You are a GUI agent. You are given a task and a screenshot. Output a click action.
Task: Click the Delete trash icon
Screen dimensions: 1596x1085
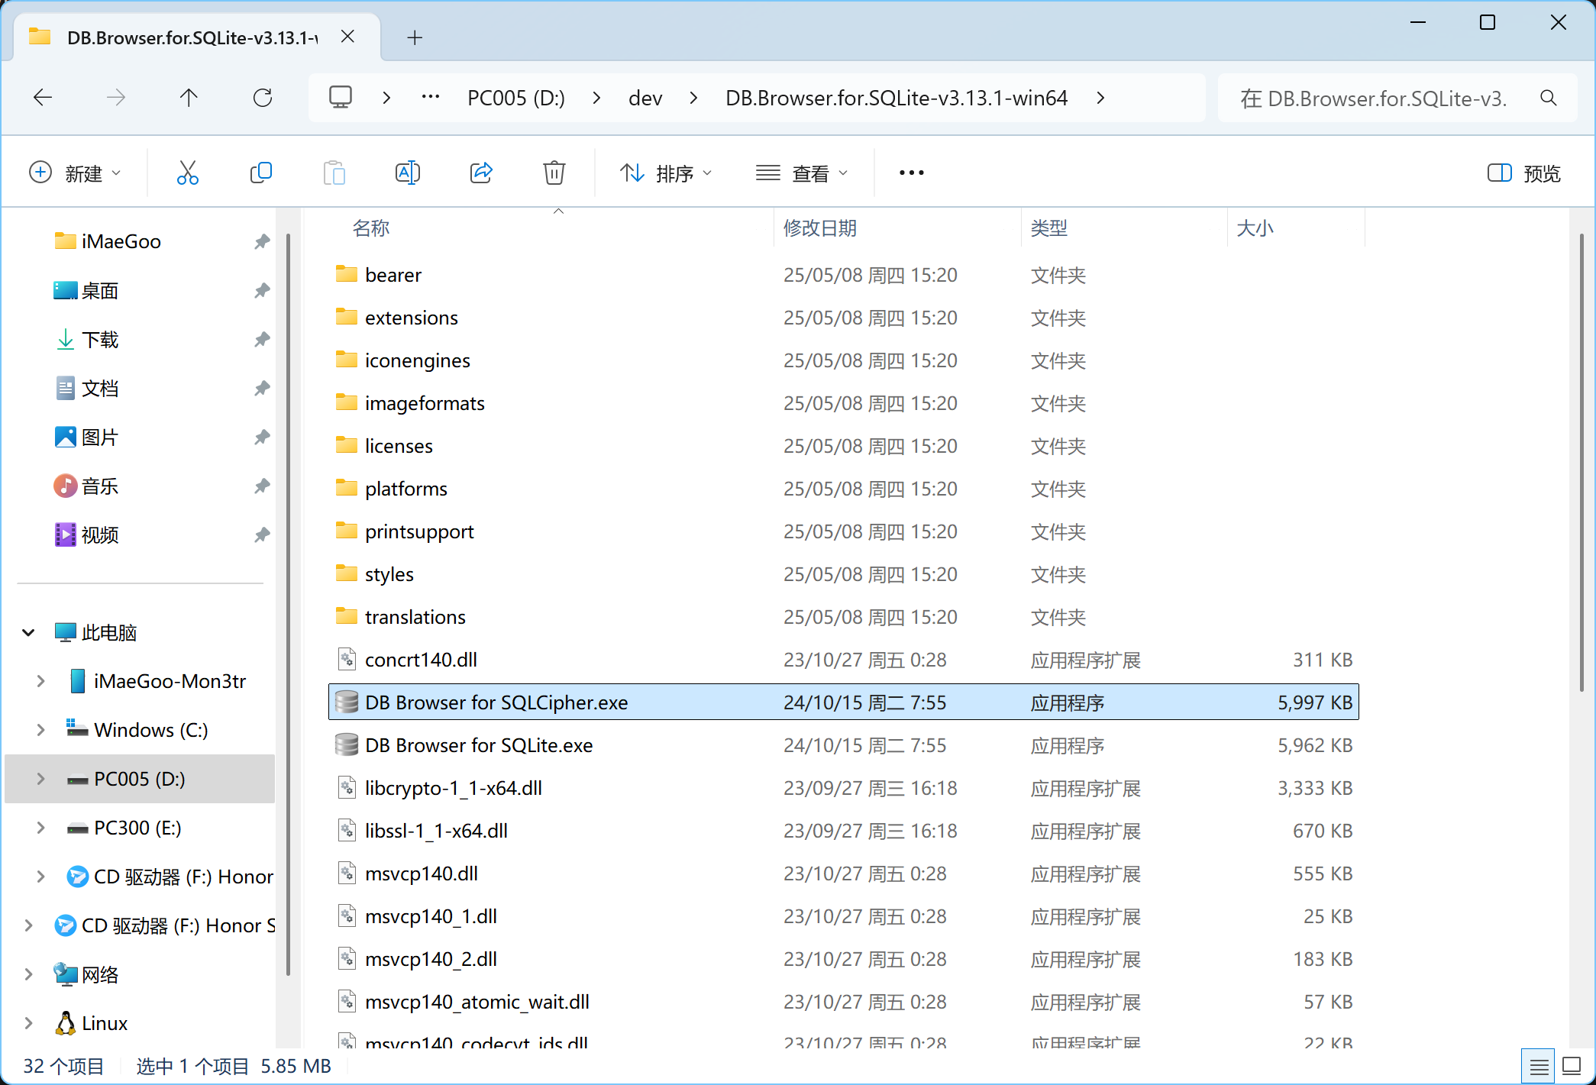click(x=554, y=173)
